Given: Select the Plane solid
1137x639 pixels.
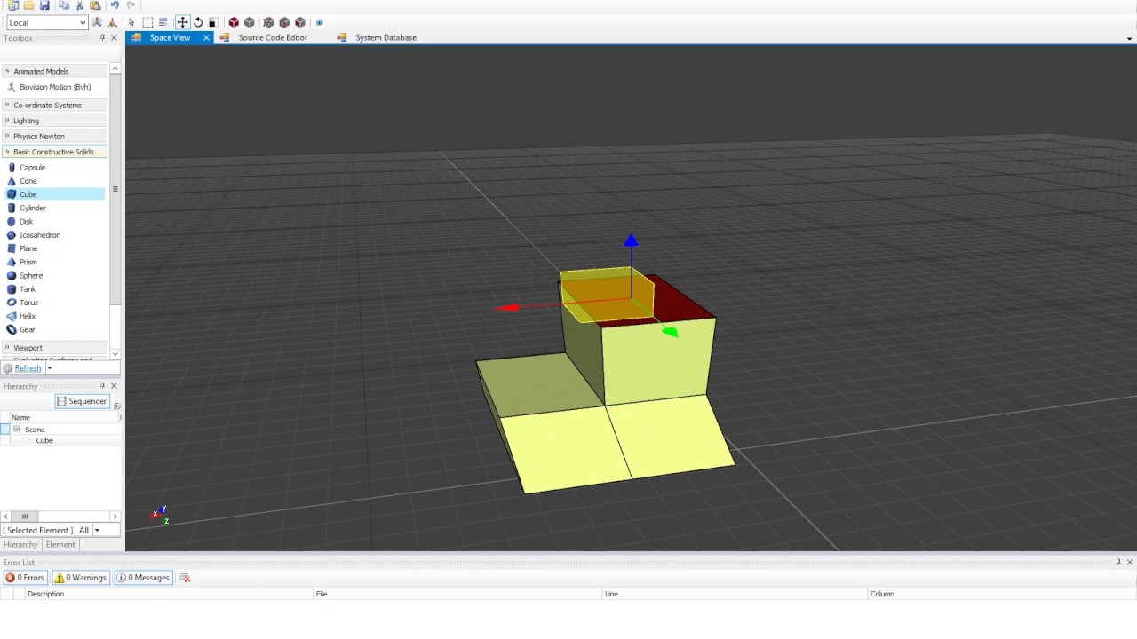Looking at the screenshot, I should (x=28, y=248).
